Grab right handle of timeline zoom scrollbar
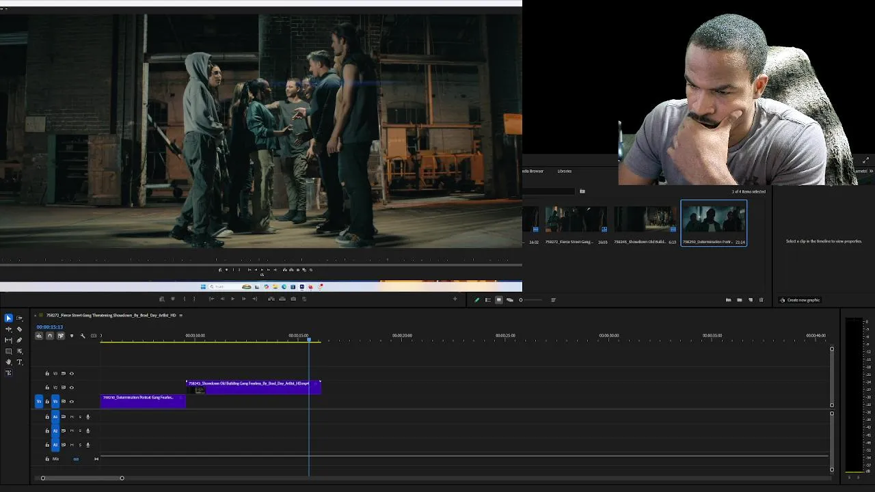Image resolution: width=875 pixels, height=492 pixels. (x=122, y=478)
